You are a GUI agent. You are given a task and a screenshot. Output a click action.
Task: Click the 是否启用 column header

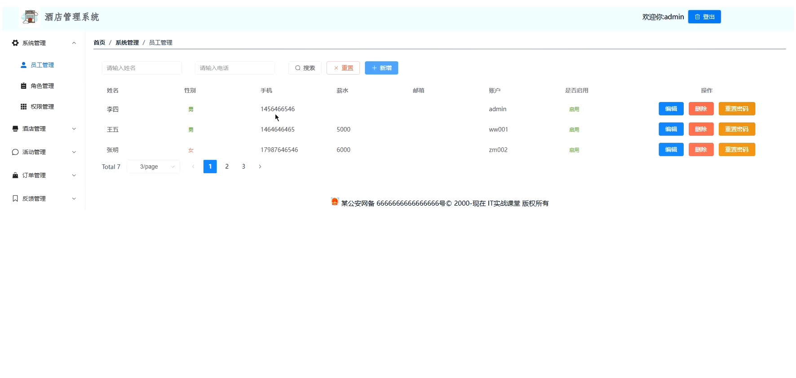577,91
